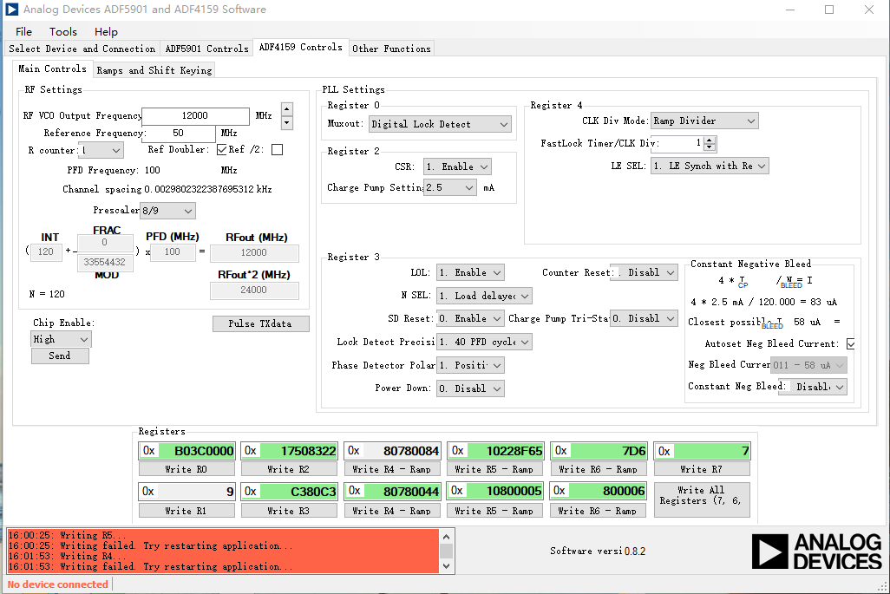Switch to ADF5901 Controls tab

[x=206, y=49]
